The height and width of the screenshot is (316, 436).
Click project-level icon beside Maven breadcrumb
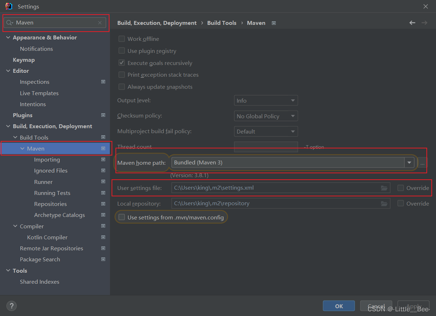pos(274,23)
